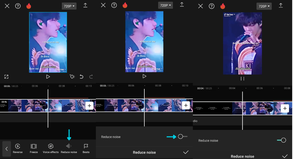This screenshot has height=159, width=293.
Task: Add keyframe diamond icon in left screen
Action: tap(72, 76)
